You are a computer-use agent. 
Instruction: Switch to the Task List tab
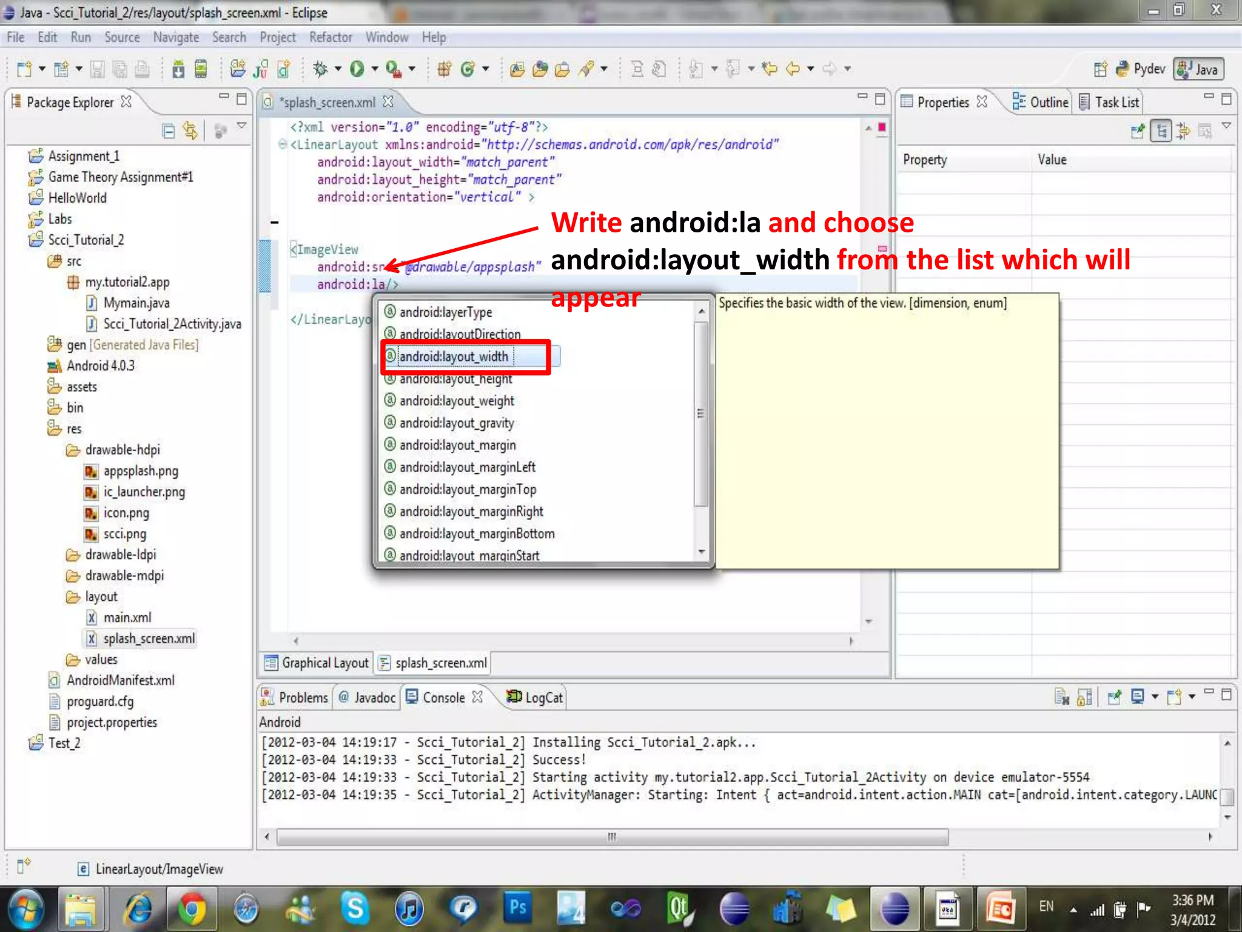[1110, 102]
